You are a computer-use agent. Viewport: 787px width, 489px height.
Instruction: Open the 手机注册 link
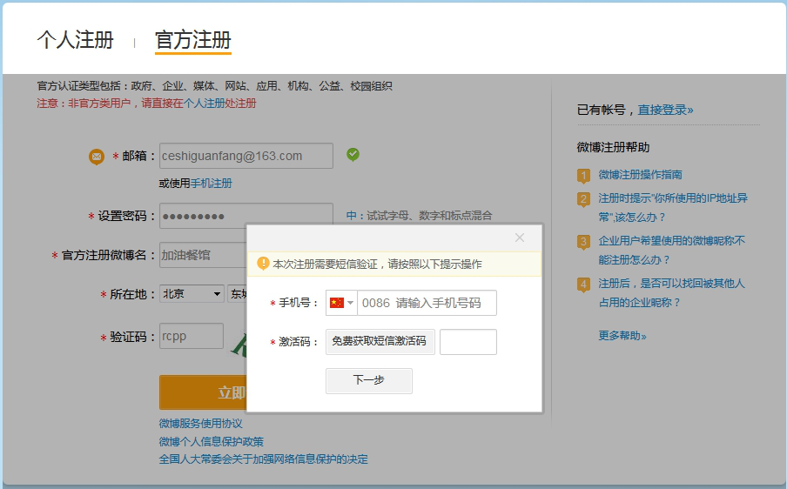click(x=212, y=184)
